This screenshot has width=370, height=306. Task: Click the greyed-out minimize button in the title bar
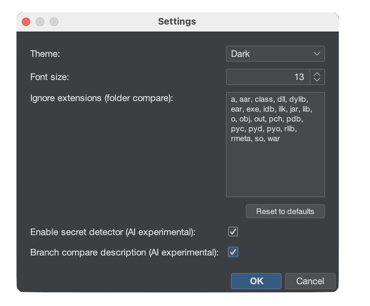[x=40, y=22]
